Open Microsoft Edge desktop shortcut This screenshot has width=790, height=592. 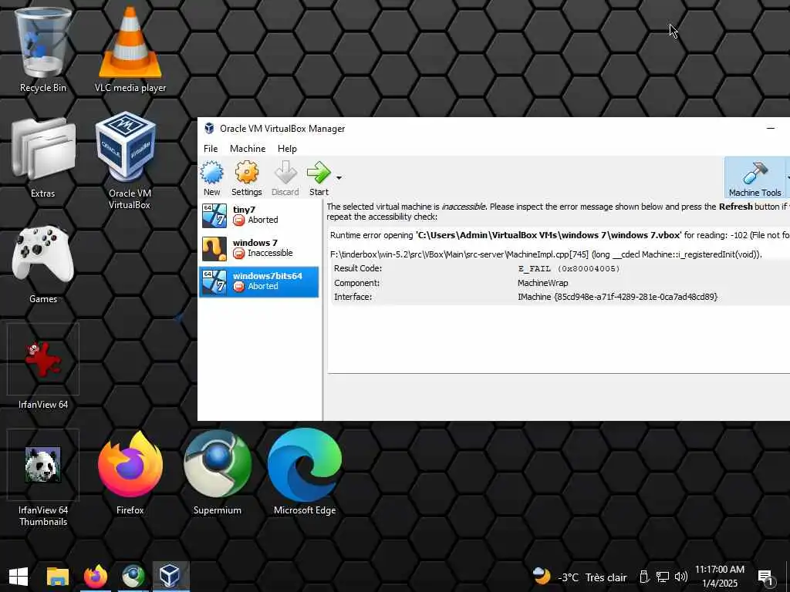304,473
